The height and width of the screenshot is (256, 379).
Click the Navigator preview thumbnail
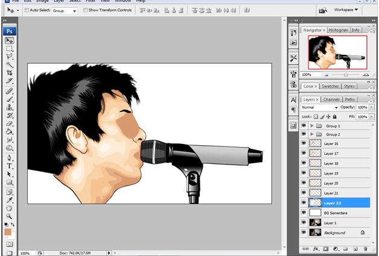point(337,52)
